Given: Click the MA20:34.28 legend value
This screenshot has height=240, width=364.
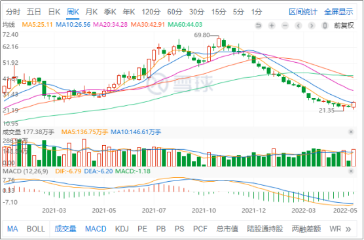Looking at the screenshot, I should point(110,25).
